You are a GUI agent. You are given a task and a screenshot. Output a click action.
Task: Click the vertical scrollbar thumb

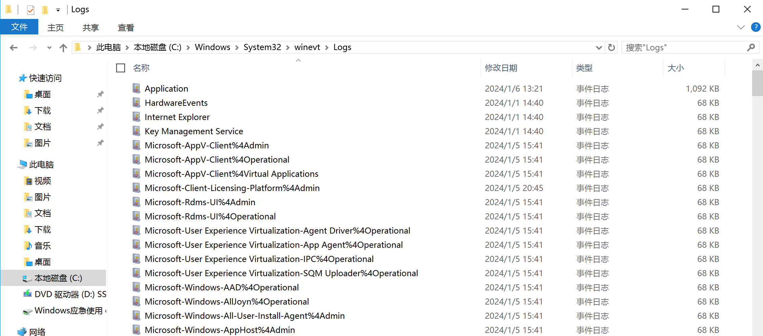pyautogui.click(x=757, y=83)
